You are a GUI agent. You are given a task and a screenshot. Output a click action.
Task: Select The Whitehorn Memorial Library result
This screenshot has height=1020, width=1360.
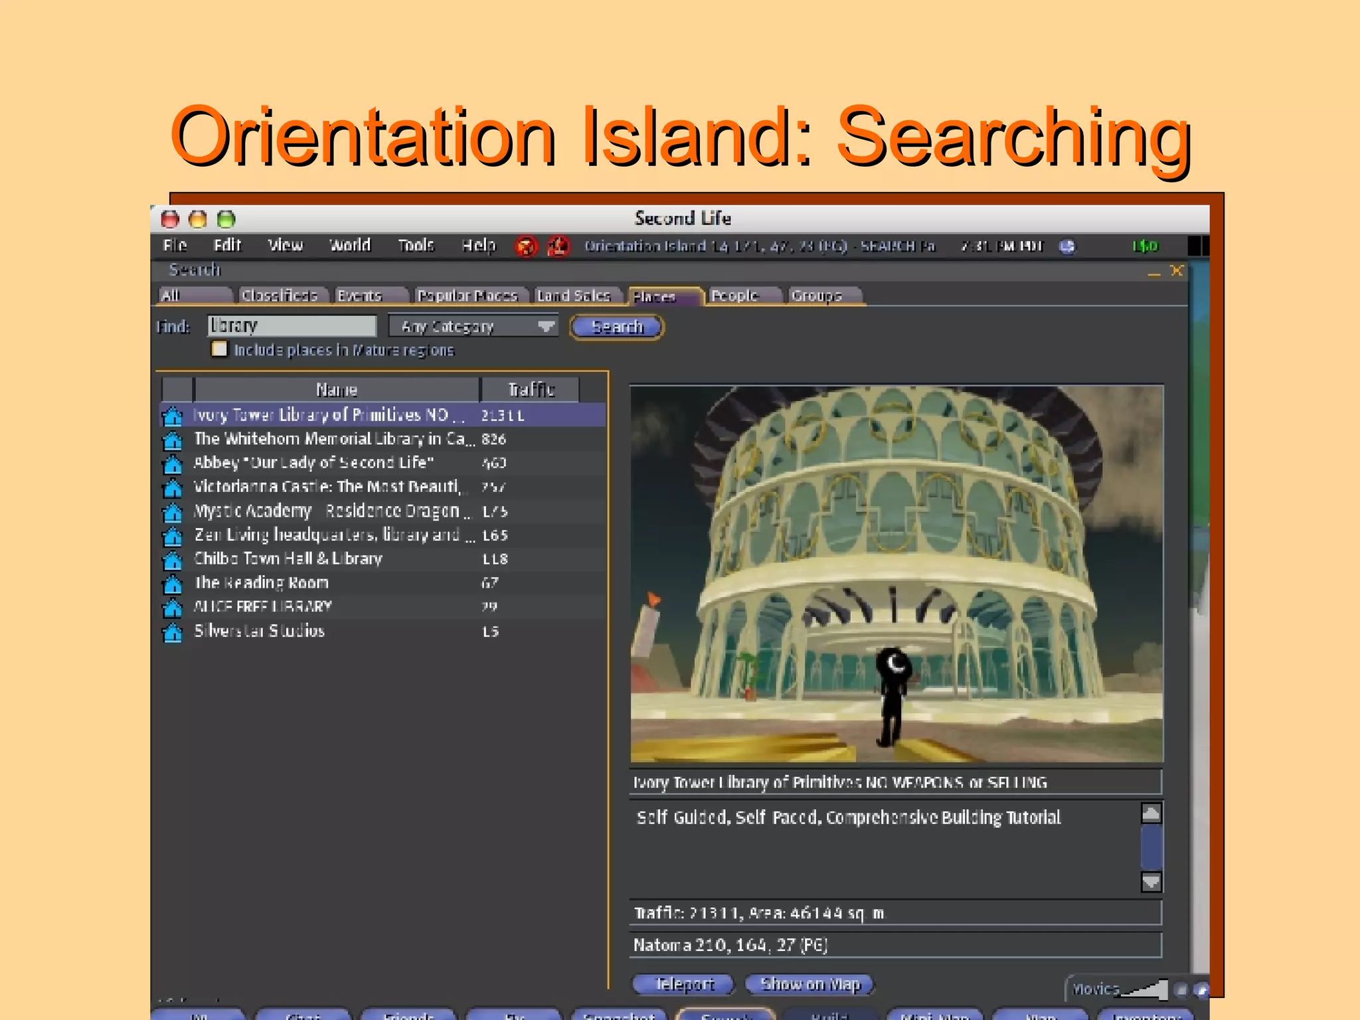382,440
